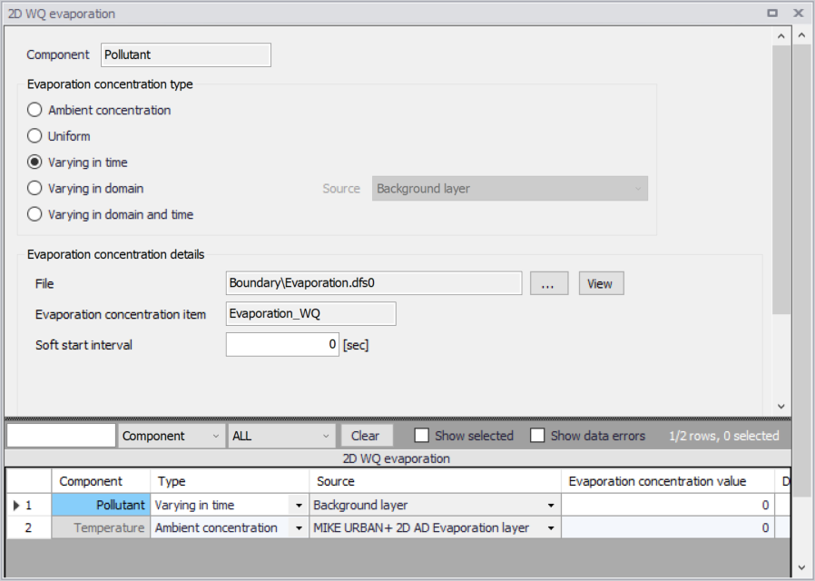
Task: Click the Clear filter button
Action: [367, 436]
